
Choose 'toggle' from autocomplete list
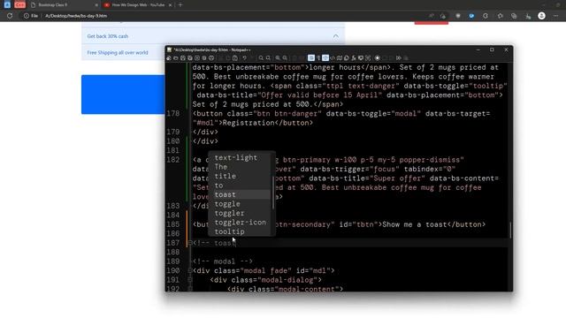coord(227,204)
